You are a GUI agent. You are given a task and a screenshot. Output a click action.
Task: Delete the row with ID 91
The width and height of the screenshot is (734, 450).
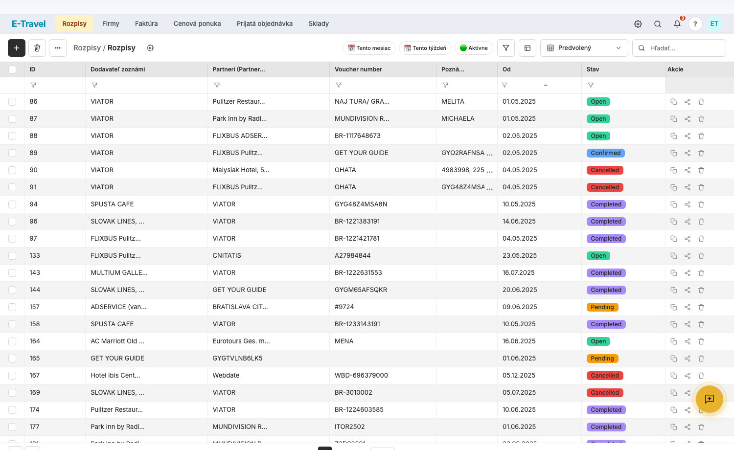click(701, 187)
